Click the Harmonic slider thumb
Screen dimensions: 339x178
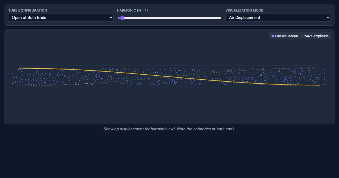tap(122, 18)
